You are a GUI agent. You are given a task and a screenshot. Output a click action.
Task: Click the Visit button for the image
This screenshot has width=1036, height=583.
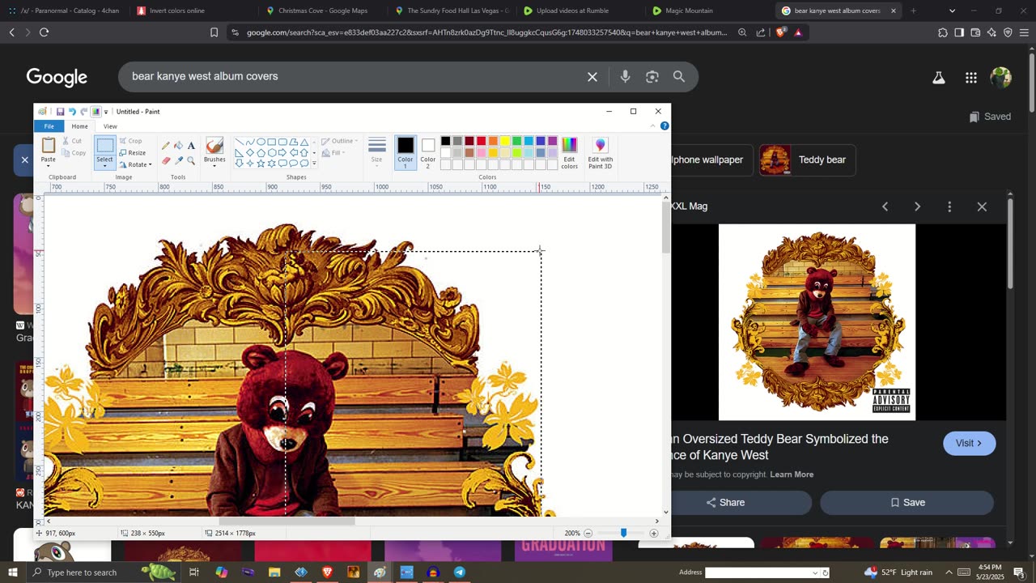(969, 444)
